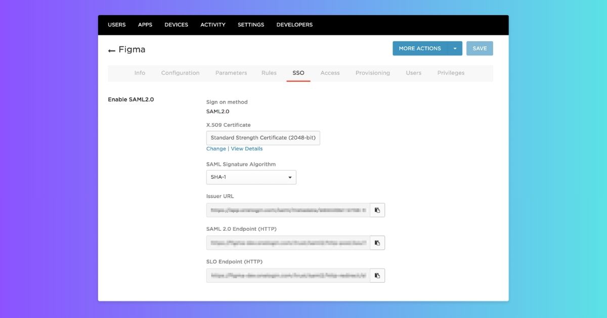Viewport: 607px width, 318px height.
Task: Open the More Actions dropdown arrow
Action: (455, 48)
